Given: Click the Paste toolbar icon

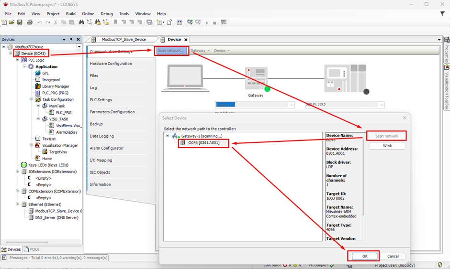Looking at the screenshot, I should pos(71,22).
